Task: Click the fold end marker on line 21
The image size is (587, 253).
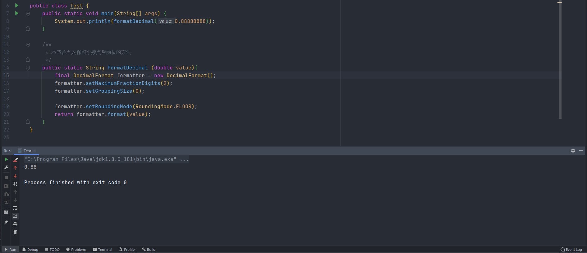Action: 28,122
